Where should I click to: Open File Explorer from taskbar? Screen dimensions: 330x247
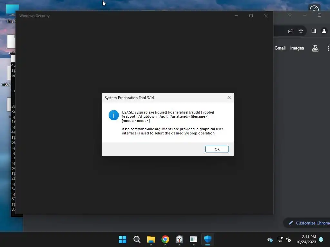tap(151, 239)
